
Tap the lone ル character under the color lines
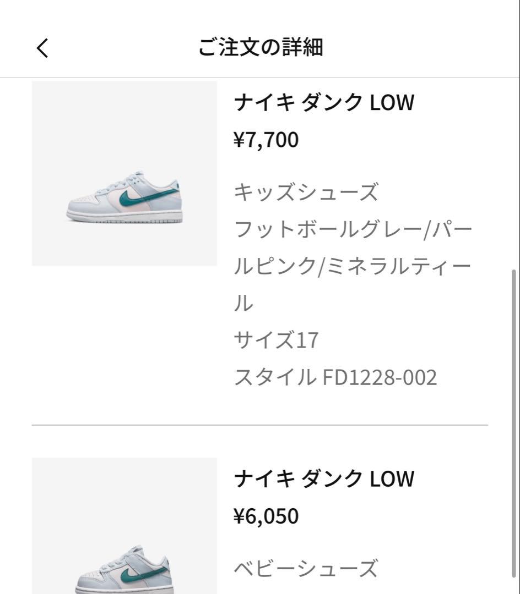[x=243, y=303]
